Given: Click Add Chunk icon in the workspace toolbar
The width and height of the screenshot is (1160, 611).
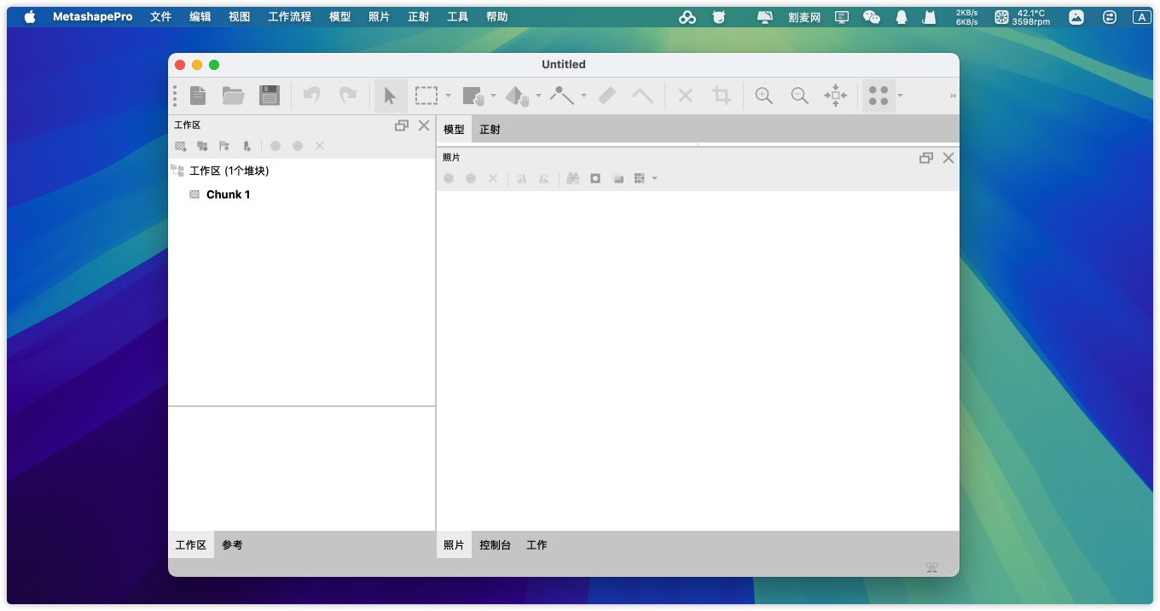Looking at the screenshot, I should [x=181, y=146].
